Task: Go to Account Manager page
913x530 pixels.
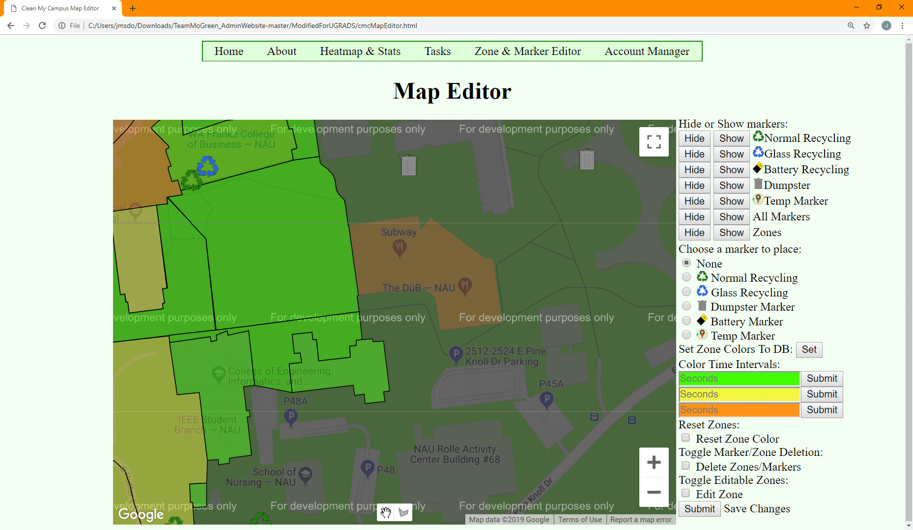Action: pos(647,51)
